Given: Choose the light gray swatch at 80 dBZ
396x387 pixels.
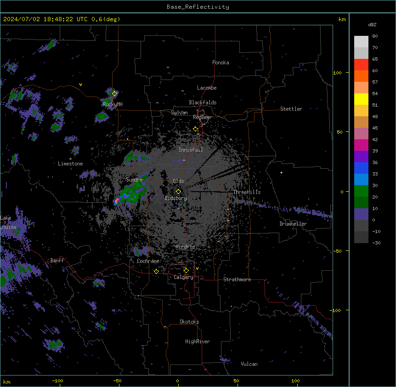Looking at the screenshot, I should 361,41.
